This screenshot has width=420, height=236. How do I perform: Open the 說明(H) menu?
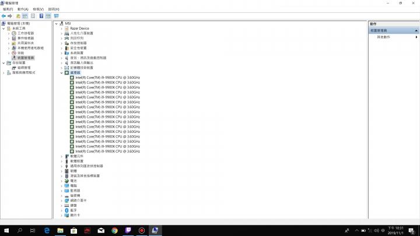point(54,9)
